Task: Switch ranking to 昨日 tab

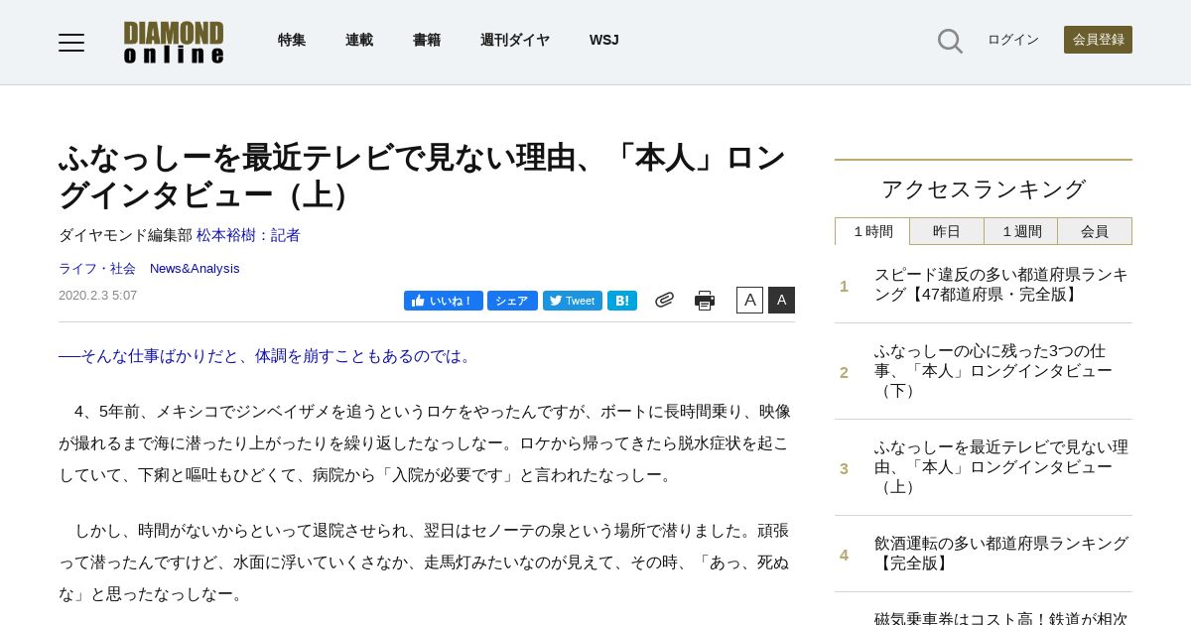Action: tap(947, 231)
